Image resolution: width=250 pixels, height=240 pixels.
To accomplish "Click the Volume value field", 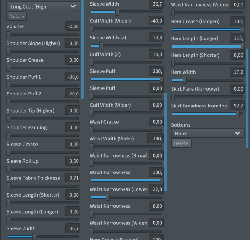I will pyautogui.click(x=73, y=26).
